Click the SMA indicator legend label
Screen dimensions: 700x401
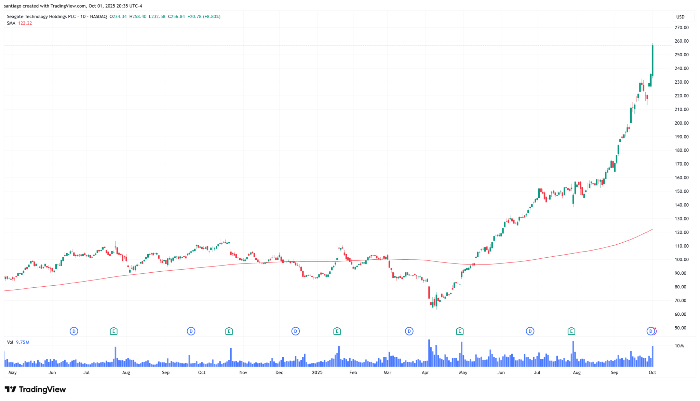[11, 23]
